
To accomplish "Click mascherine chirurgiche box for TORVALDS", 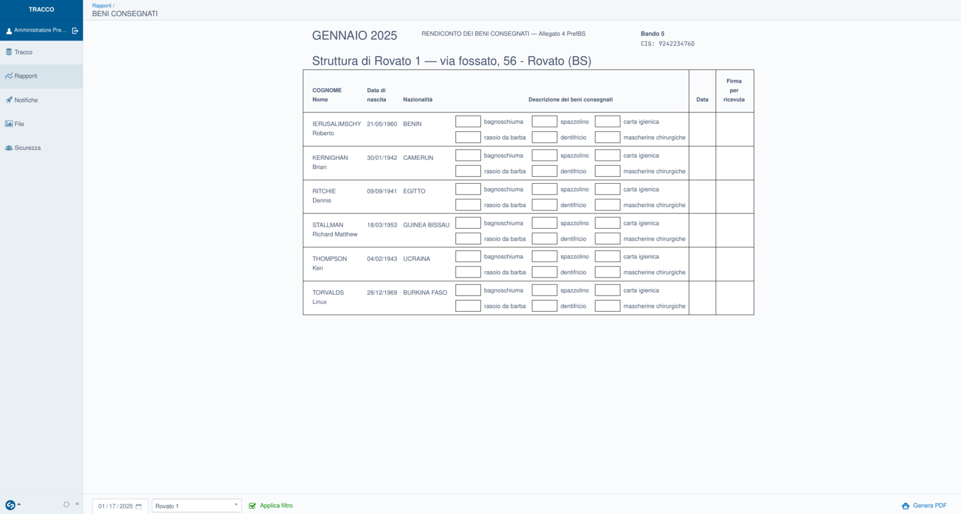I will click(607, 306).
